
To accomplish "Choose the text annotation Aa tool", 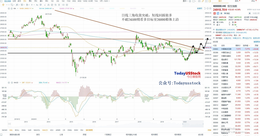I will pyautogui.click(x=37, y=5).
